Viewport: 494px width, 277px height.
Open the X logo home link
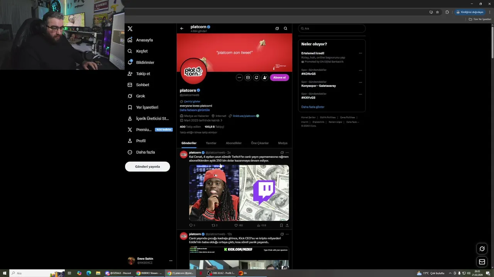(130, 29)
